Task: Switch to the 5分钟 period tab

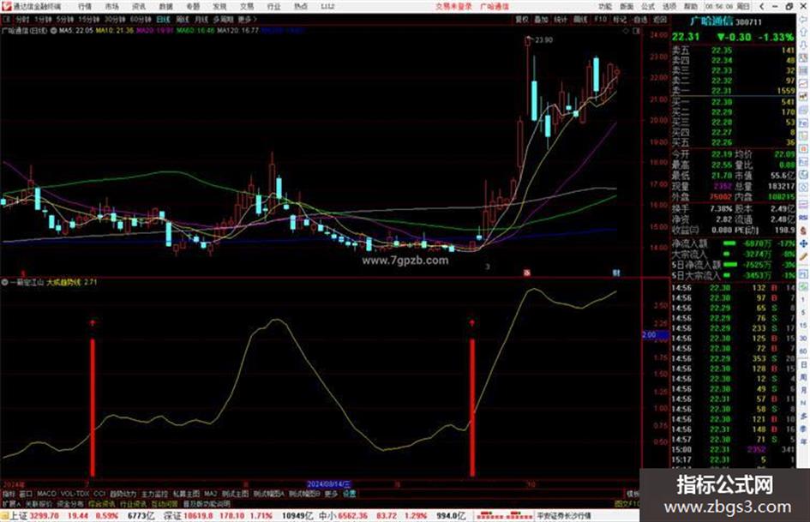Action: pyautogui.click(x=65, y=19)
